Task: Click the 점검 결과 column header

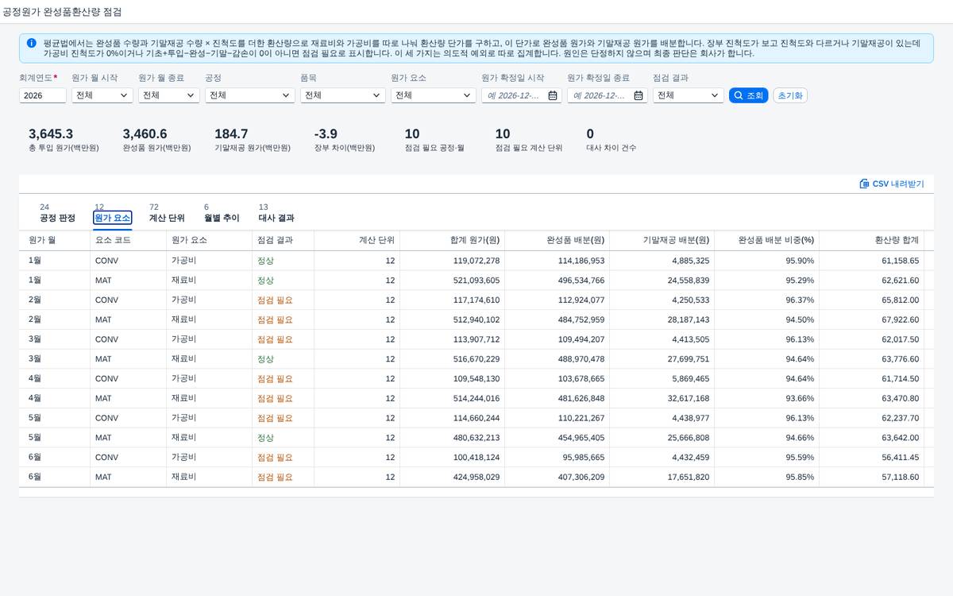Action: click(283, 240)
